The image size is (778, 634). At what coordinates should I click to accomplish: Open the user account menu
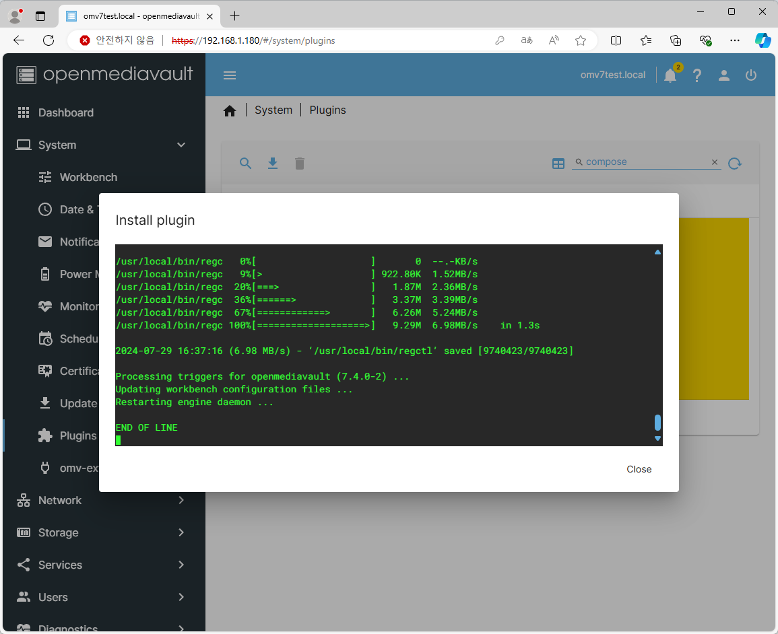724,75
